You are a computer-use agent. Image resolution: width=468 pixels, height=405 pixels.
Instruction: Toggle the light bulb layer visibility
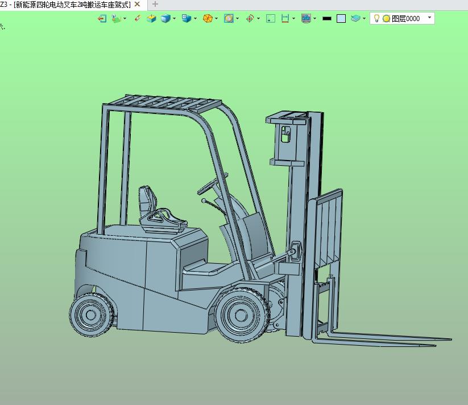click(x=376, y=19)
